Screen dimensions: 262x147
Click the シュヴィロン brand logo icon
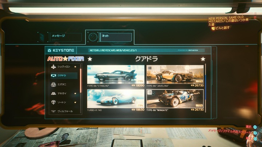(x=53, y=67)
